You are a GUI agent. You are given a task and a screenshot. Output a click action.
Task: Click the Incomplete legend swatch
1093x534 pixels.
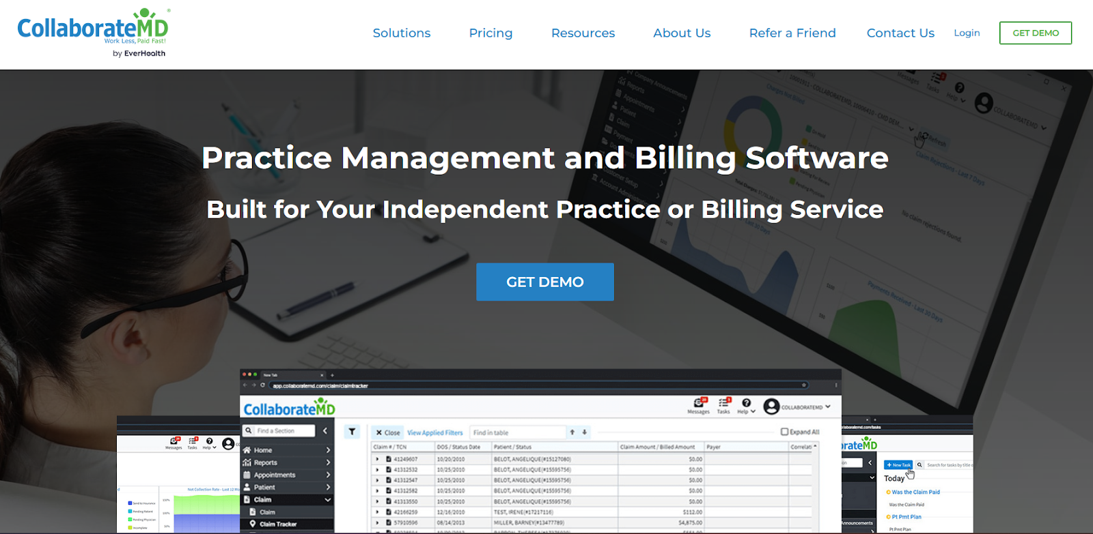click(x=130, y=527)
